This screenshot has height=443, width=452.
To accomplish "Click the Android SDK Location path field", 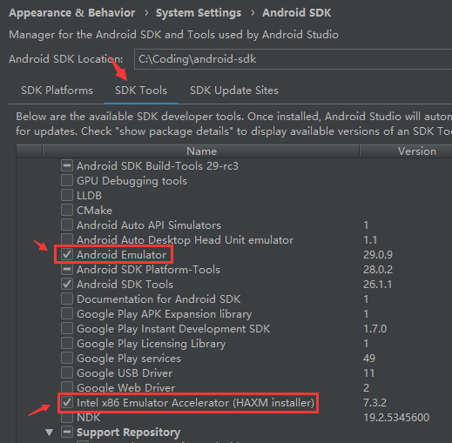I will pyautogui.click(x=293, y=59).
